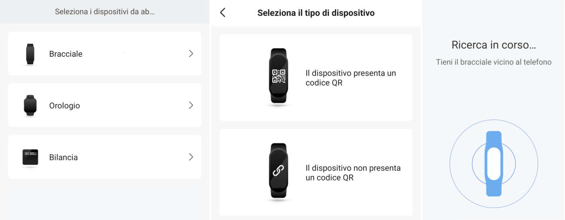Click the "Ricerca in corso…" status text
The height and width of the screenshot is (220, 565).
494,45
